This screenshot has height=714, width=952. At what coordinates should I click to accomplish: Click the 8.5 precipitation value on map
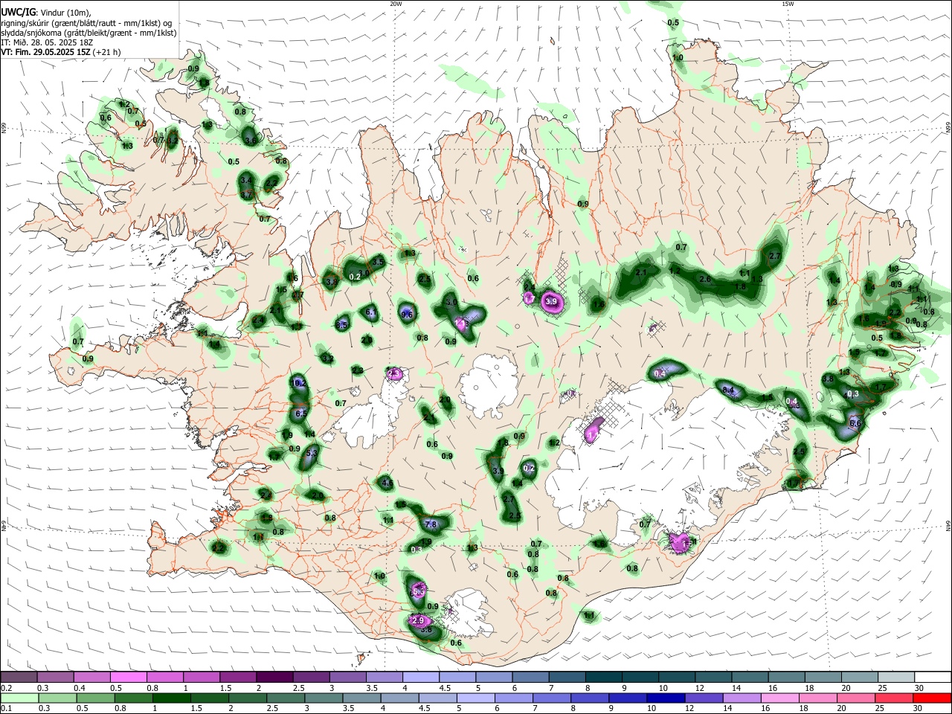(x=342, y=325)
